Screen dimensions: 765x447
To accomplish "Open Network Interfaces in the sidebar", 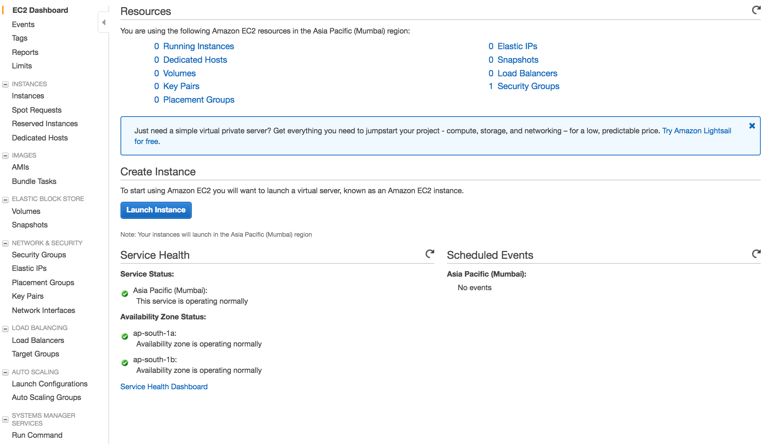I will pyautogui.click(x=43, y=310).
